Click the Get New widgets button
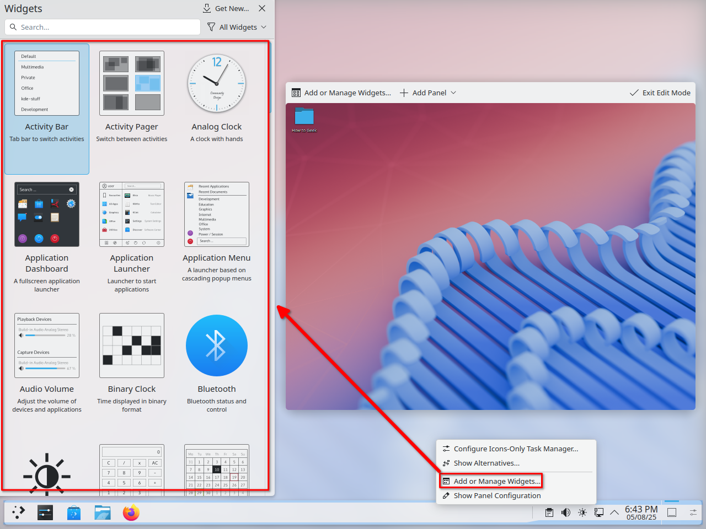 tap(226, 8)
